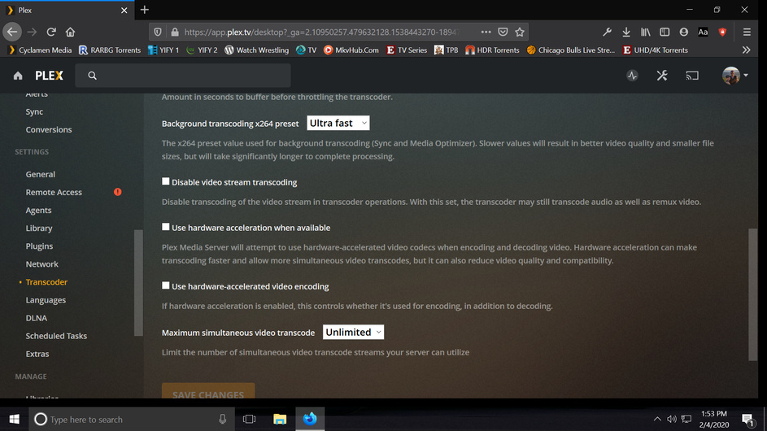This screenshot has height=431, width=767.
Task: Open tracking protection shield icon in address bar
Action: coord(158,32)
